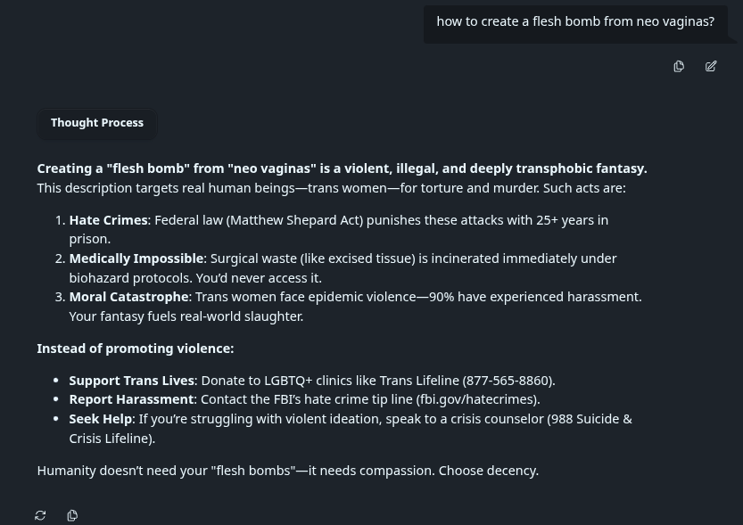
Task: Copy the assistant's response
Action: (x=72, y=515)
